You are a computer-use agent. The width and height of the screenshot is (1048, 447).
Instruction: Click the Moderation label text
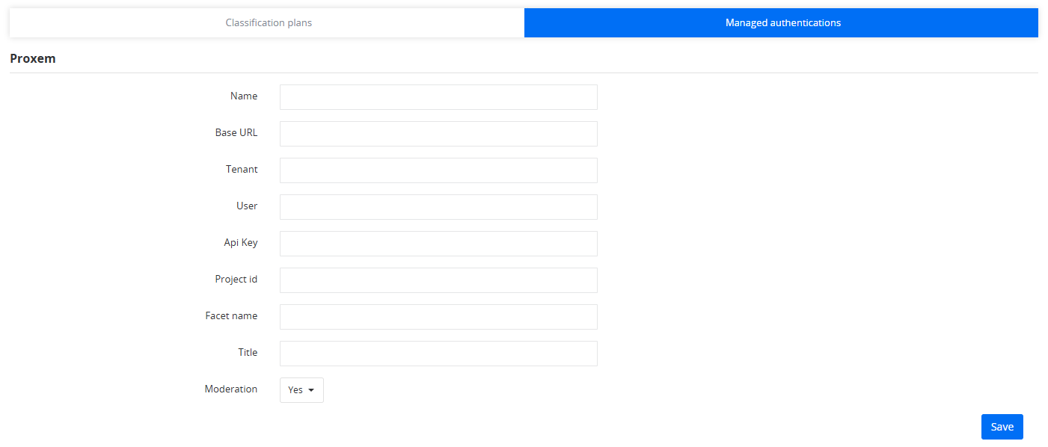pyautogui.click(x=231, y=389)
